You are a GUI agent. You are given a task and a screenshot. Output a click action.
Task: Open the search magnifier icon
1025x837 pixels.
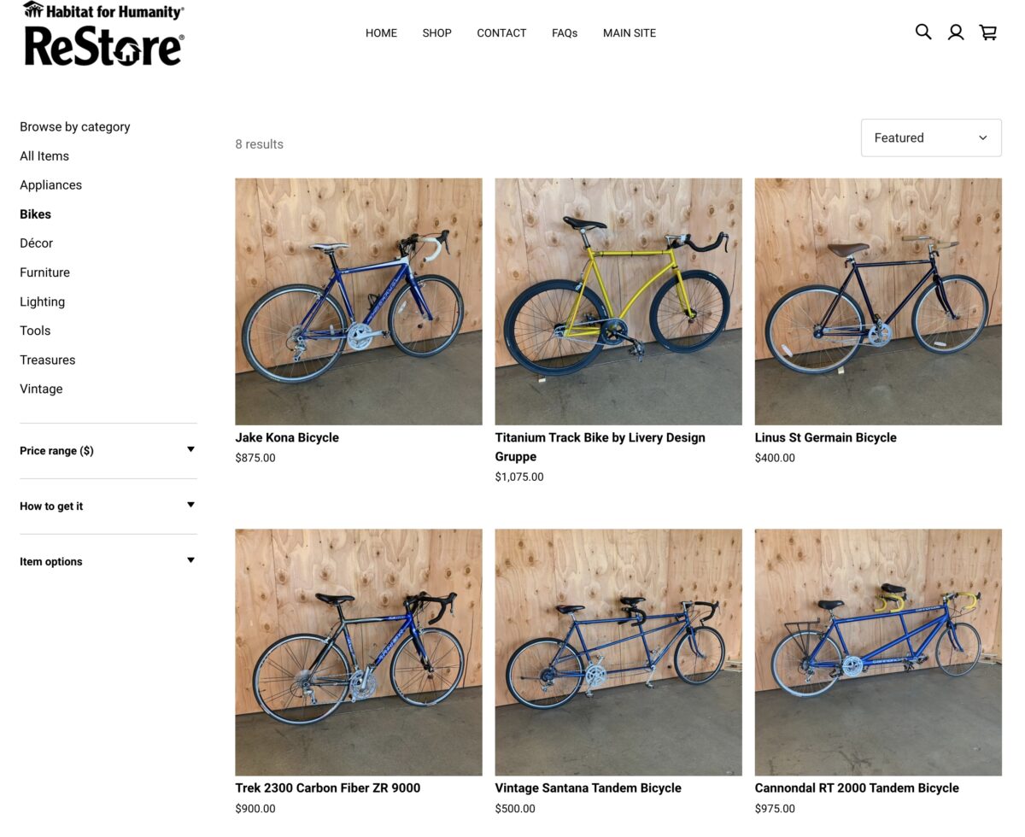(923, 32)
